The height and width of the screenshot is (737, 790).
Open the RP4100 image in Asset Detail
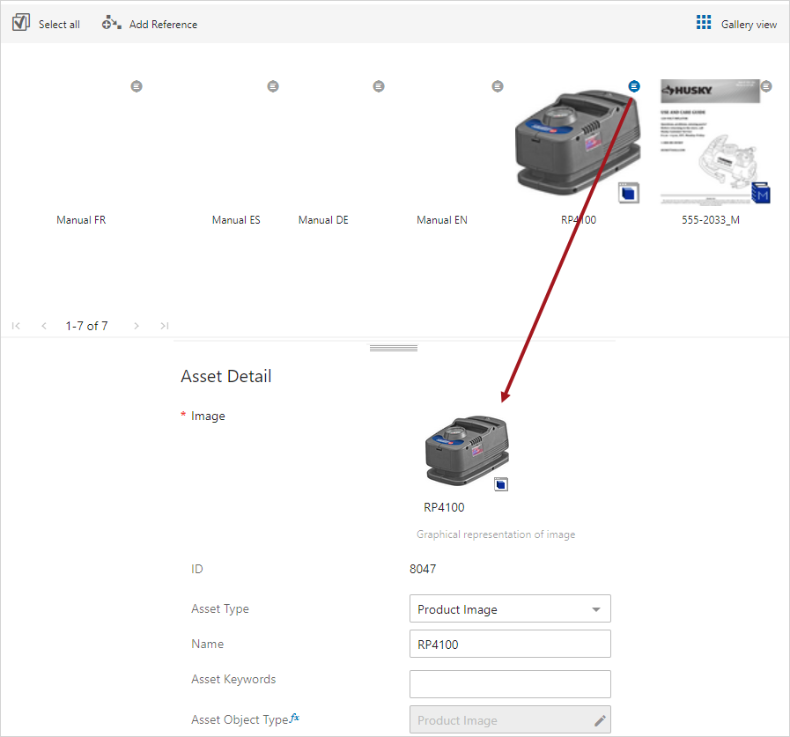[467, 451]
